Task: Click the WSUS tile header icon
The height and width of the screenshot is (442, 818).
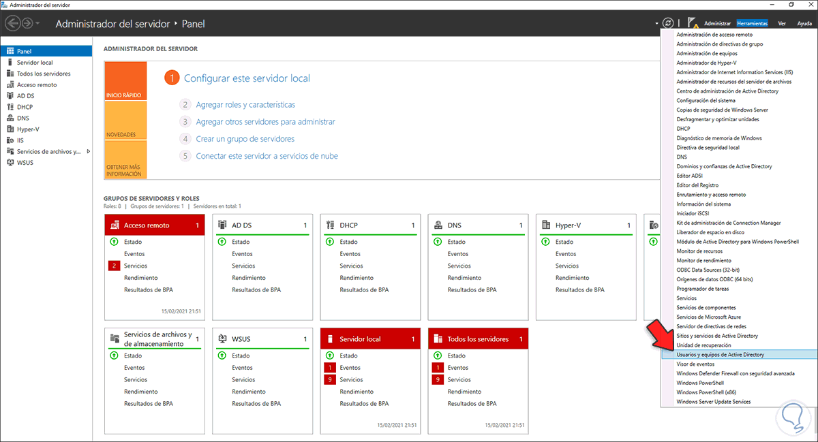Action: 223,338
